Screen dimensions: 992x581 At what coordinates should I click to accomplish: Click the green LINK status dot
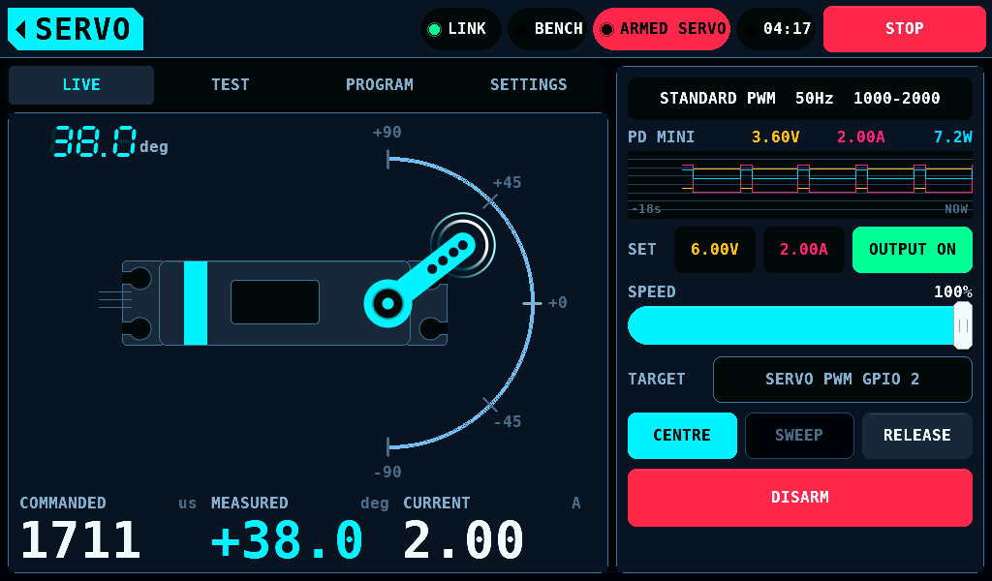point(434,29)
